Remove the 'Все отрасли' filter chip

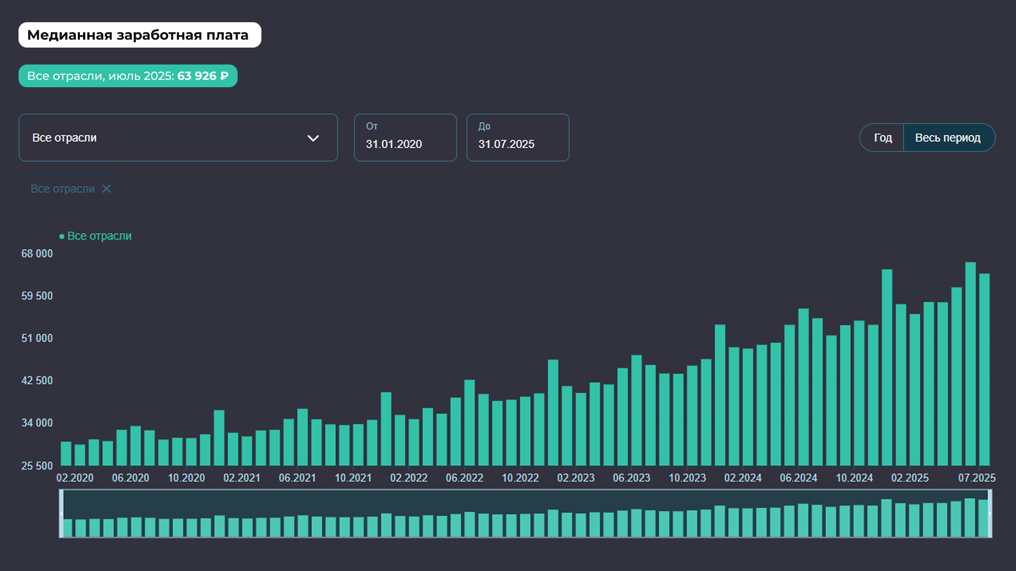(106, 189)
